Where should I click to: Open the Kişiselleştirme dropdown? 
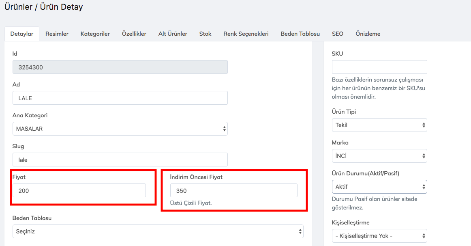[x=379, y=236]
